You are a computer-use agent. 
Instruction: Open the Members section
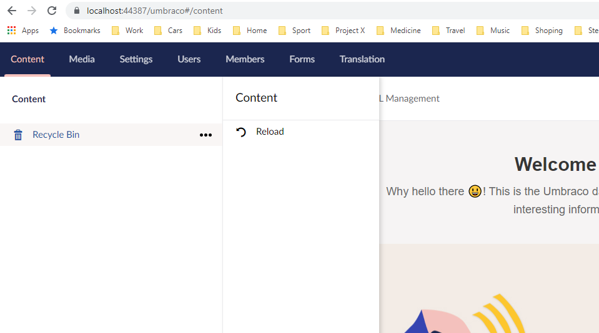pos(245,59)
